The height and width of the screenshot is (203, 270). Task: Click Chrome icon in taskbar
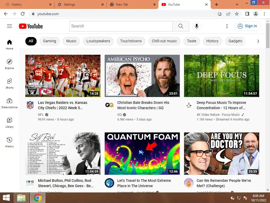(38, 198)
